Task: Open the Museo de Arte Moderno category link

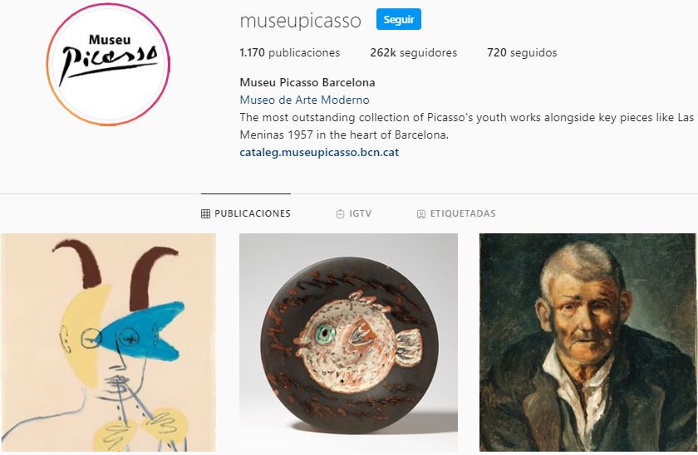Action: pyautogui.click(x=304, y=100)
